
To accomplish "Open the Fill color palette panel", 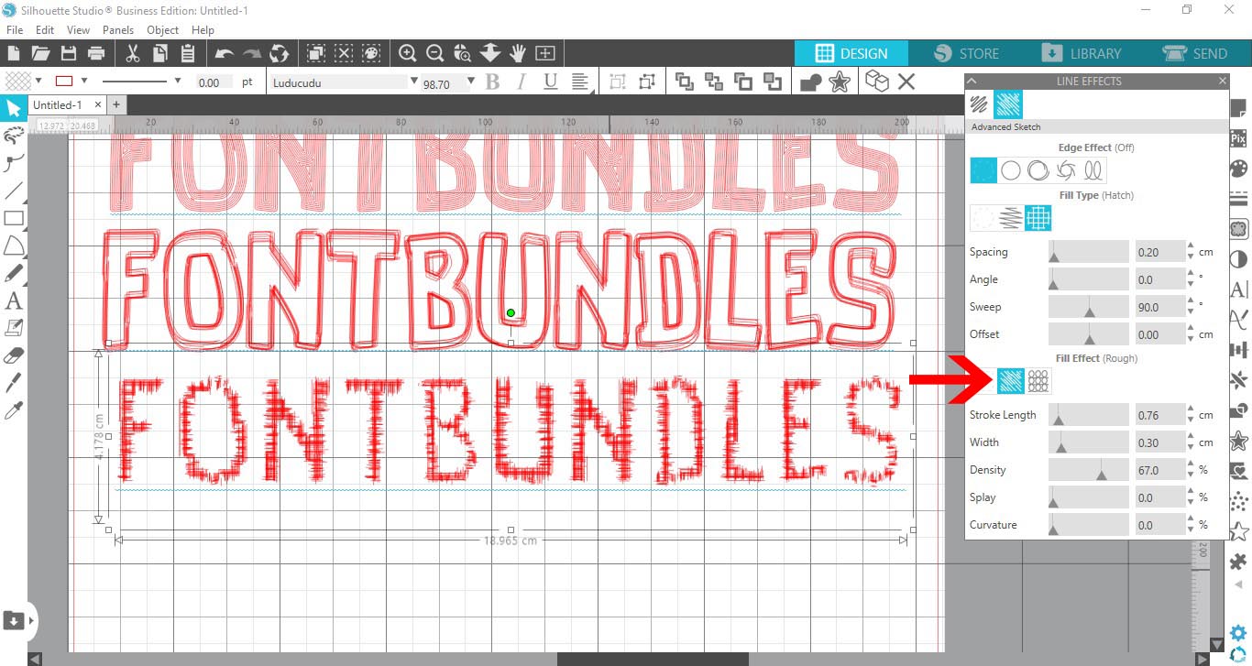I will coord(1238,169).
